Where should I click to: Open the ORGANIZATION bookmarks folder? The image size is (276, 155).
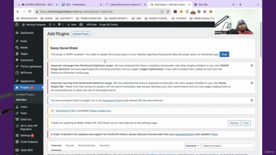(27, 18)
